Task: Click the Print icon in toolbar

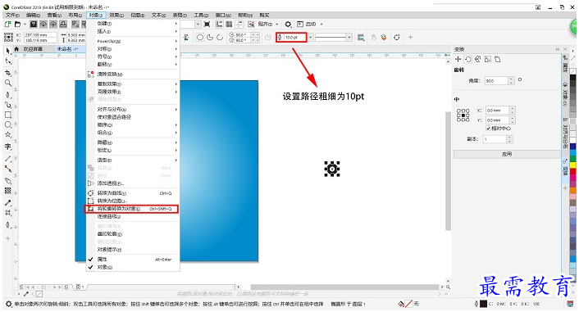Action: coord(63,25)
